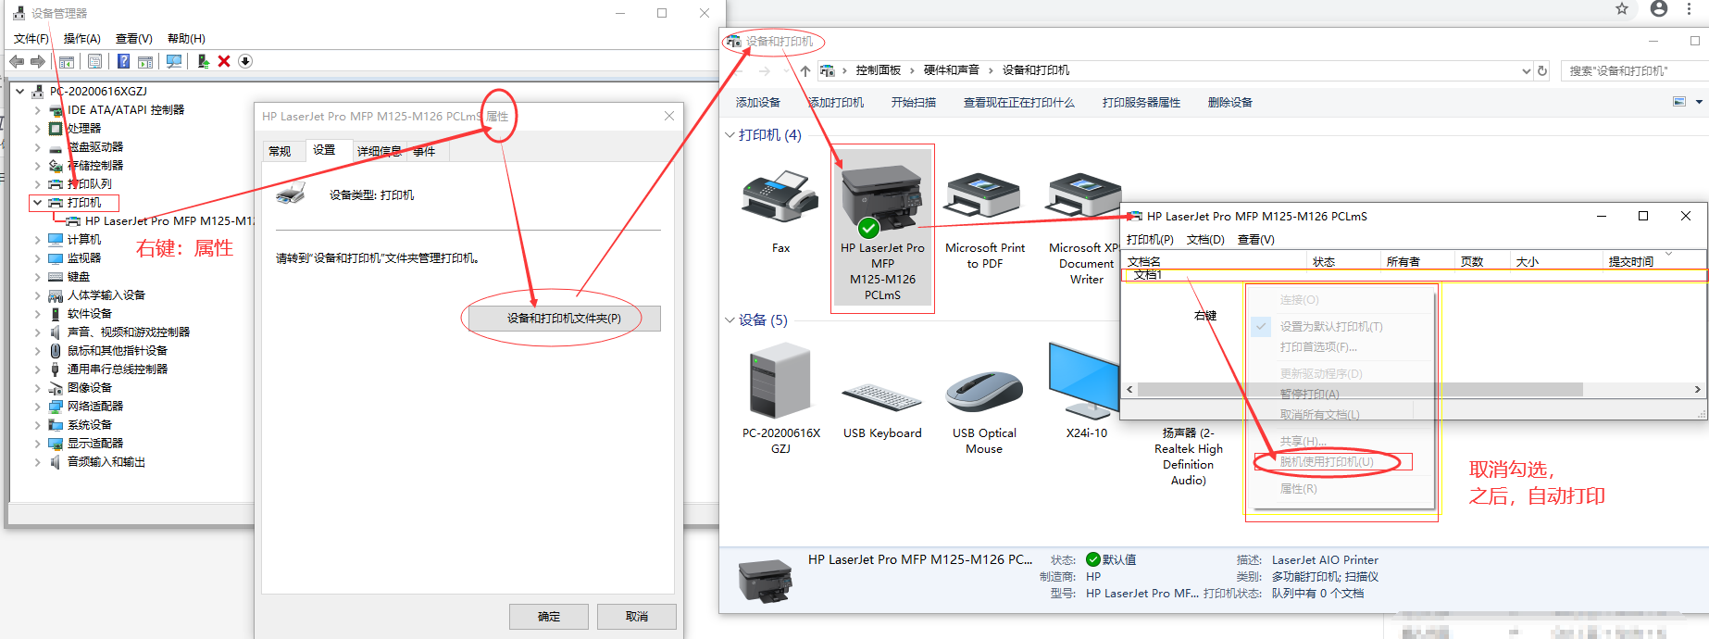Click 设备和打印机文件夹(P) button
The image size is (1709, 639).
pyautogui.click(x=564, y=319)
